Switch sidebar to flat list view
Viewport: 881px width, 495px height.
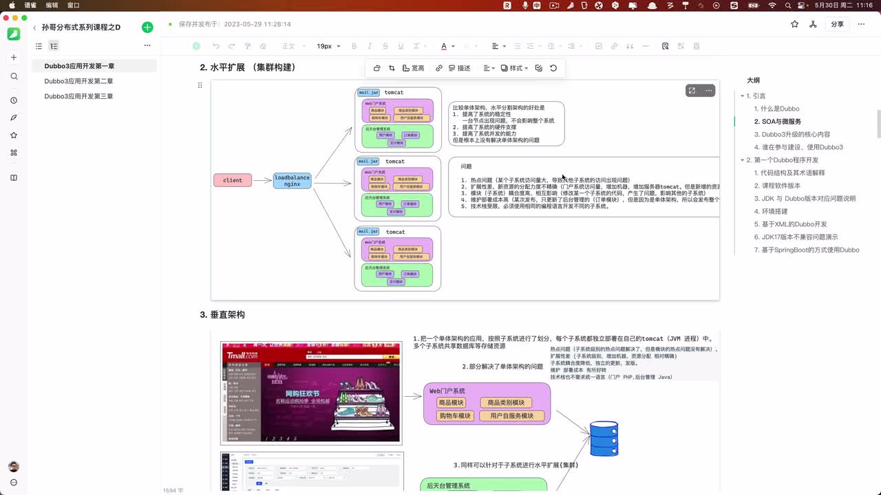(x=39, y=46)
